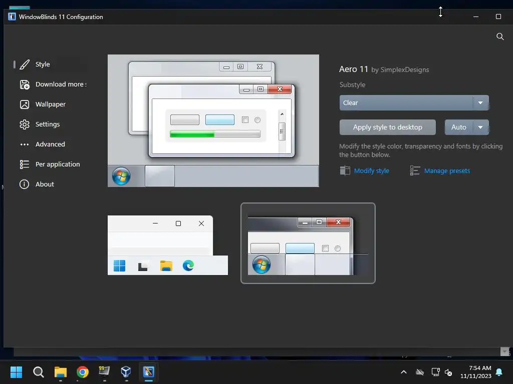The width and height of the screenshot is (513, 384).
Task: Click the Settings gear icon
Action: pyautogui.click(x=25, y=124)
